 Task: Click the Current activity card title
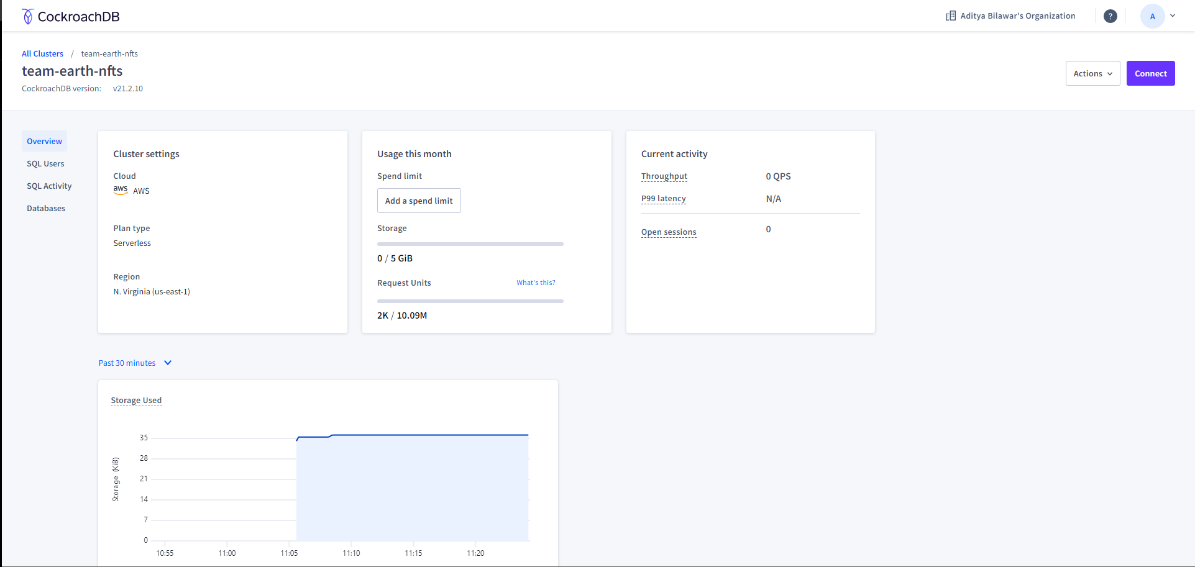click(674, 154)
